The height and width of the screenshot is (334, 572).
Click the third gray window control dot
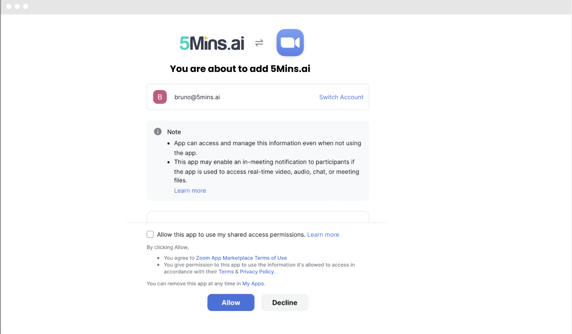pos(26,6)
